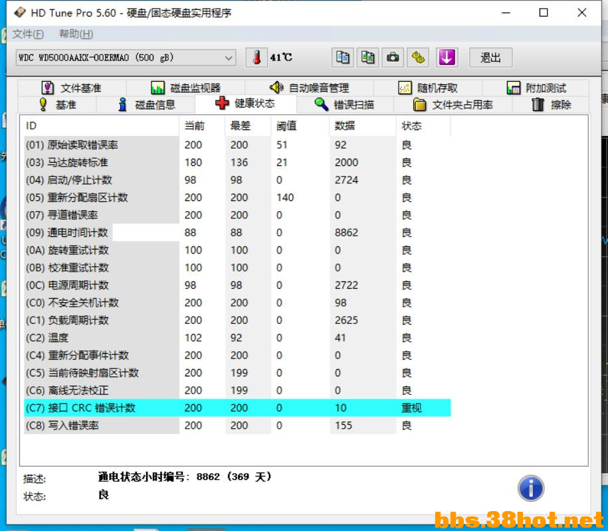
Task: Click the ID column header
Action: click(x=101, y=126)
